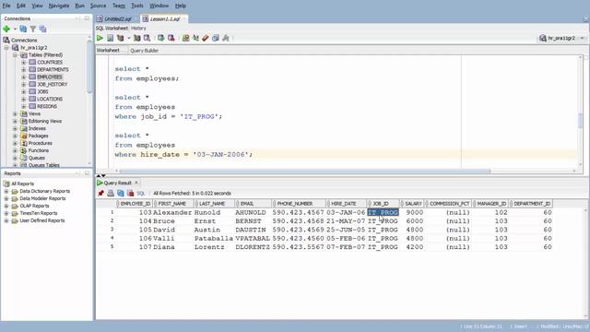Click the SQL editor horizontal scrollbar
This screenshot has width=590, height=332.
[x=303, y=171]
